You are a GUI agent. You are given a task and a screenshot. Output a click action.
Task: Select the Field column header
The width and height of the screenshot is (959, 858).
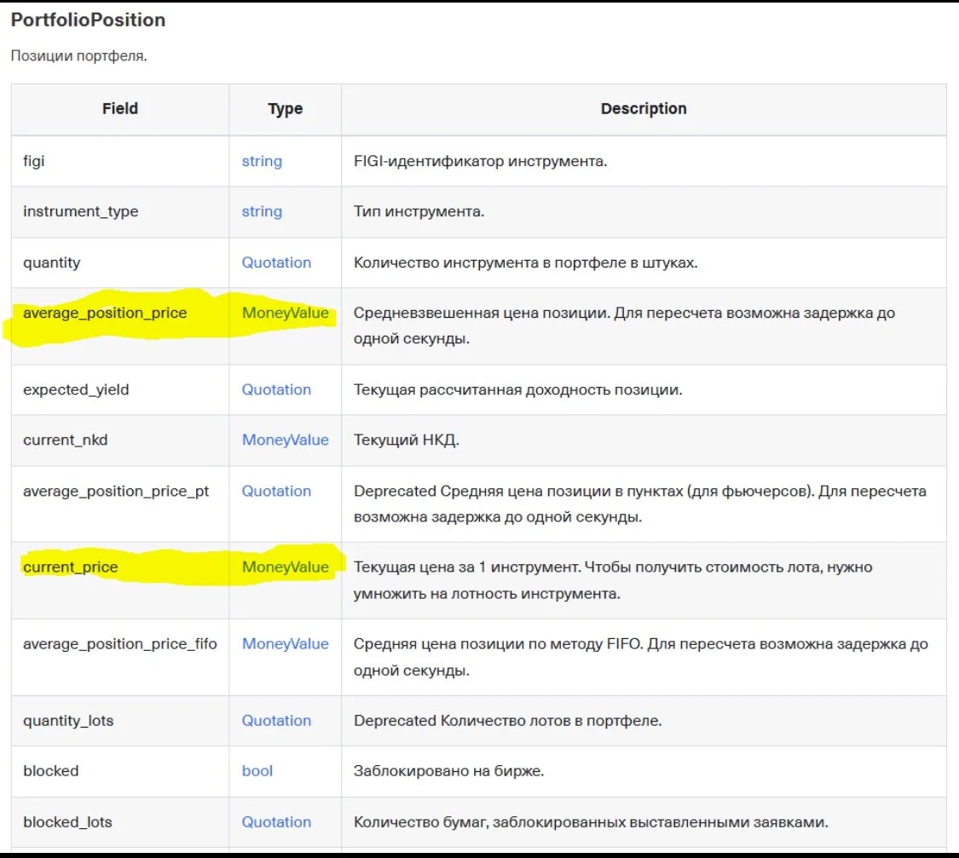120,108
